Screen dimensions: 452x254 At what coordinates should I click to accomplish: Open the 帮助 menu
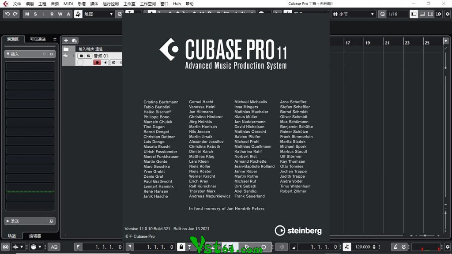click(189, 4)
